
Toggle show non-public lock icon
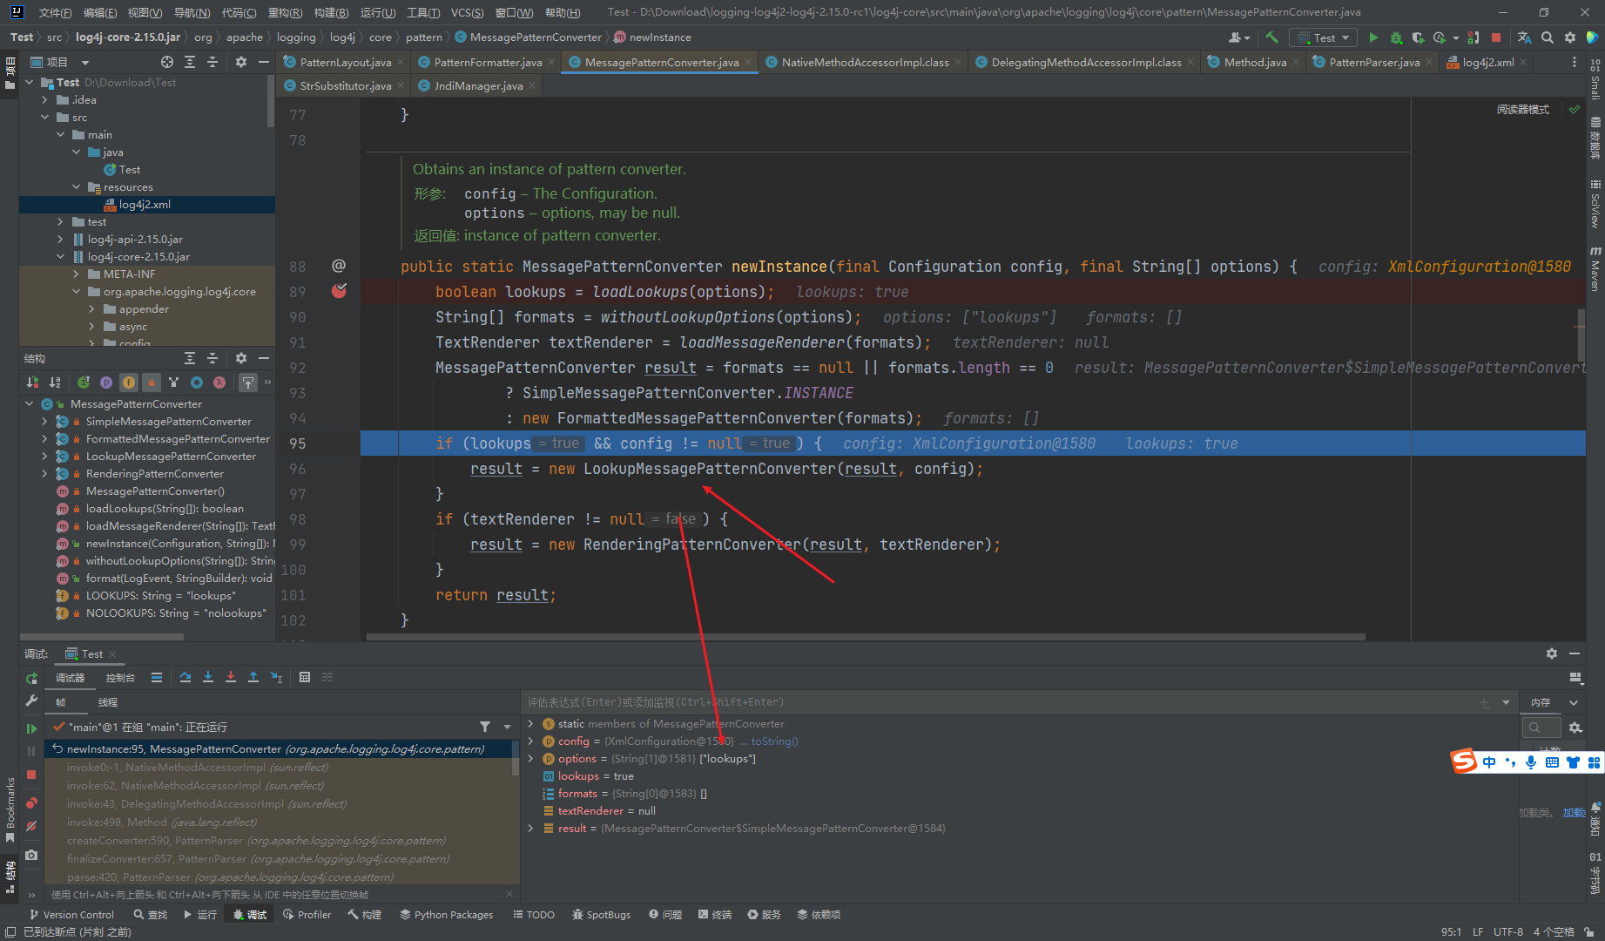pos(152,382)
